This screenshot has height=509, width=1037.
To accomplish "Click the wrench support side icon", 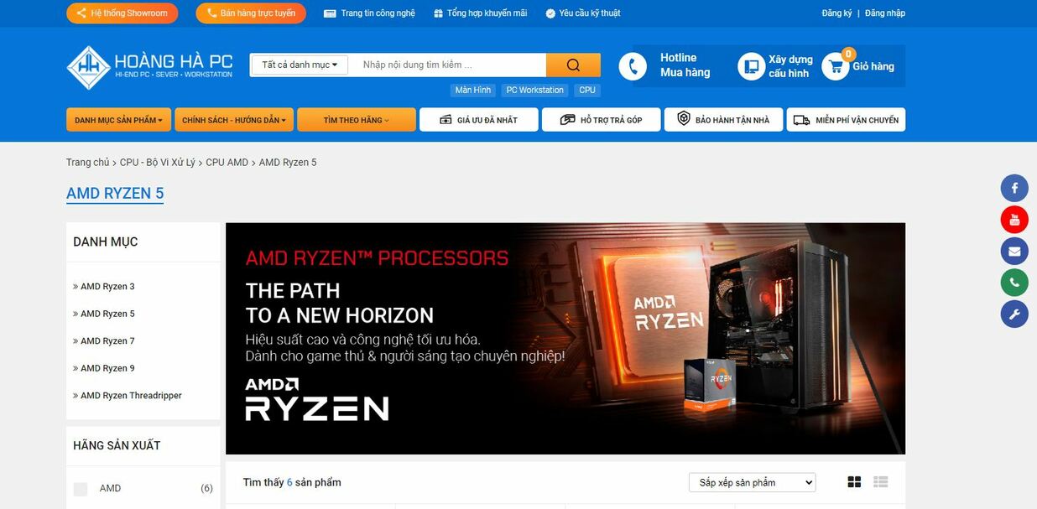I will [1014, 314].
